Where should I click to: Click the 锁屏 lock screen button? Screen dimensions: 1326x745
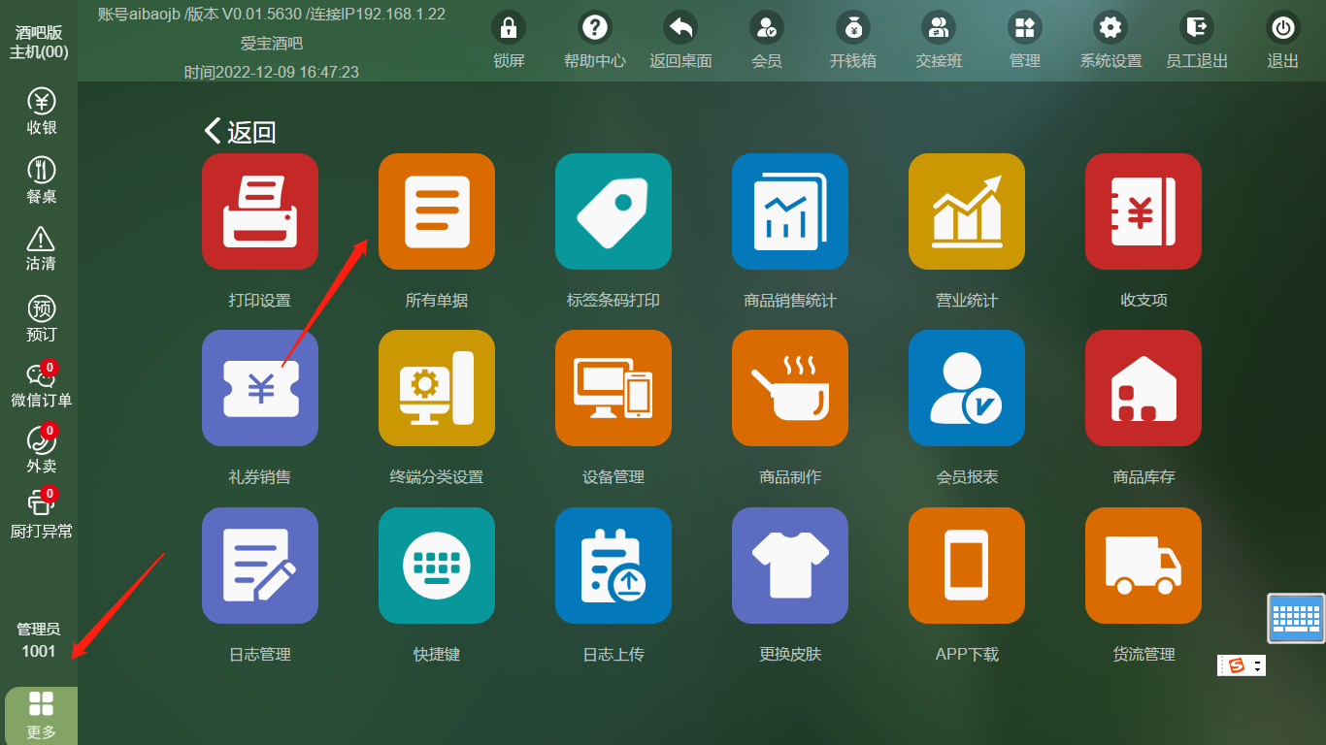tap(509, 41)
